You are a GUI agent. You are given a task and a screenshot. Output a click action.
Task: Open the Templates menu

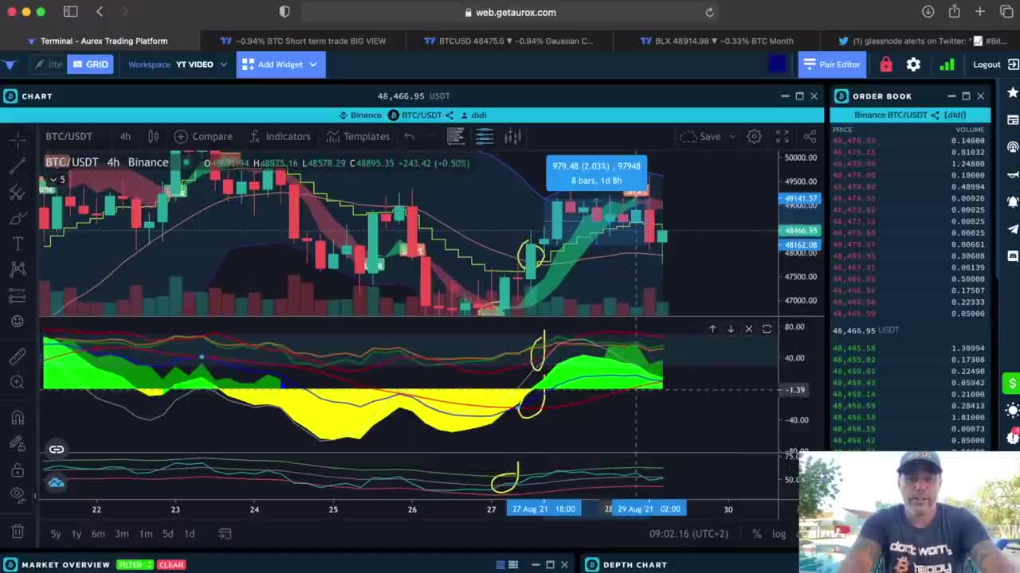tap(358, 136)
